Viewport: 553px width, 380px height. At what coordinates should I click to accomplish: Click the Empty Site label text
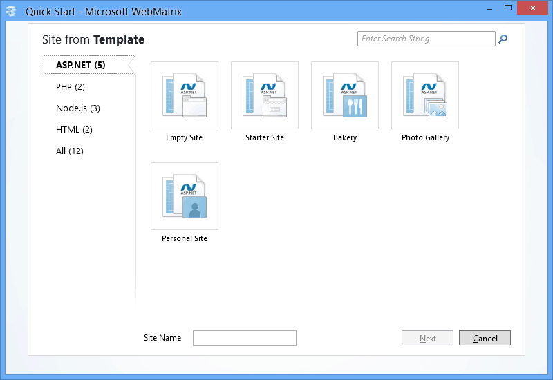coord(184,137)
